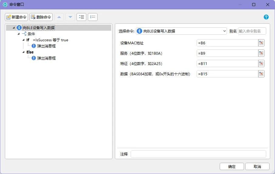
Task: Open cell picker for 特征 field
Action: (261, 63)
